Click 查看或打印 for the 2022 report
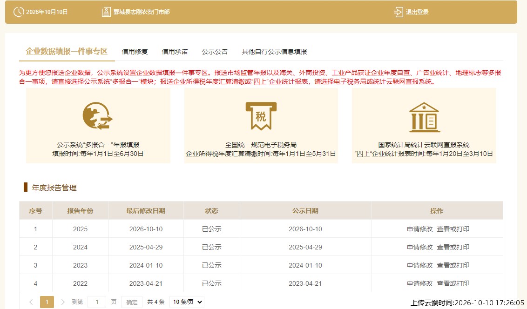Image resolution: width=527 pixels, height=309 pixels. (453, 283)
